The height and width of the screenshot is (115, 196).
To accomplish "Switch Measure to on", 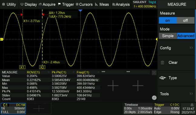I will 168,20.
